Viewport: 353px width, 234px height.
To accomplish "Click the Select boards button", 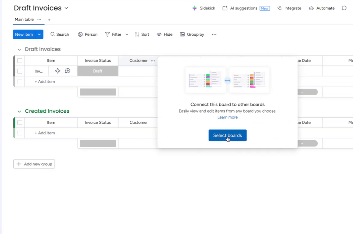I will 227,135.
